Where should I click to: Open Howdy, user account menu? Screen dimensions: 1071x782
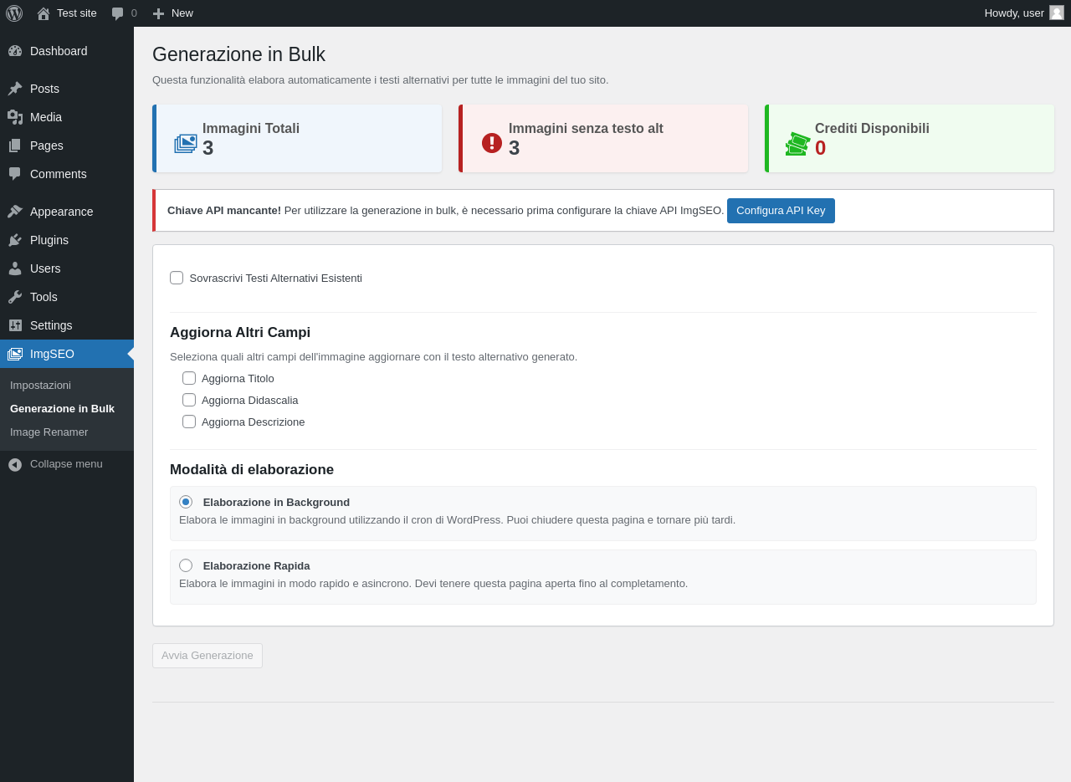1024,13
